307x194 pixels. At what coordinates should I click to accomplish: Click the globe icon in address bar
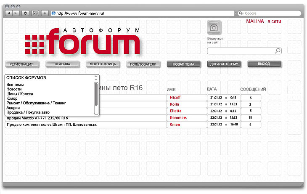pyautogui.click(x=53, y=13)
